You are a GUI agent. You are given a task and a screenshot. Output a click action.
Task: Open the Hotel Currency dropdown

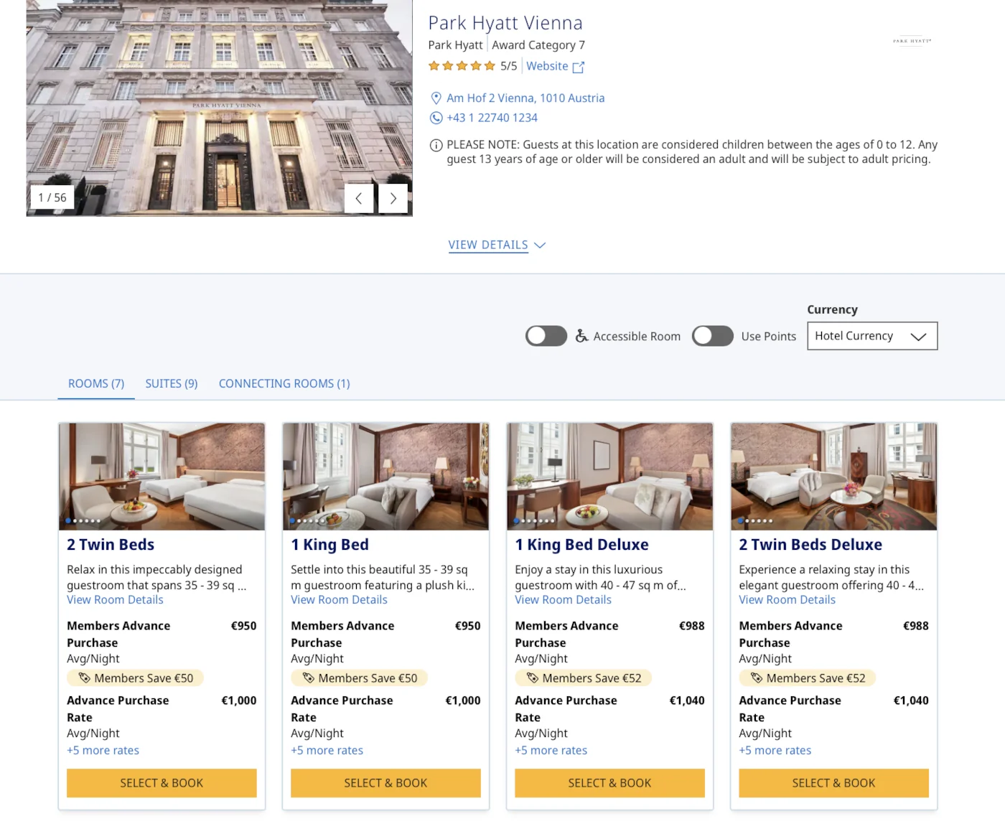[872, 336]
